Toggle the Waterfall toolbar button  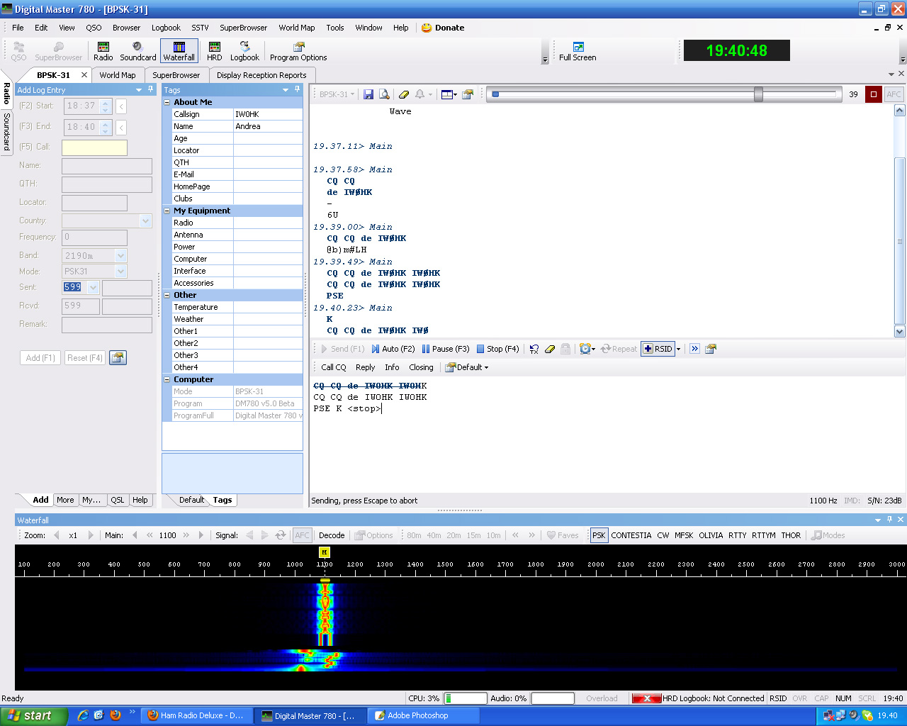[179, 51]
